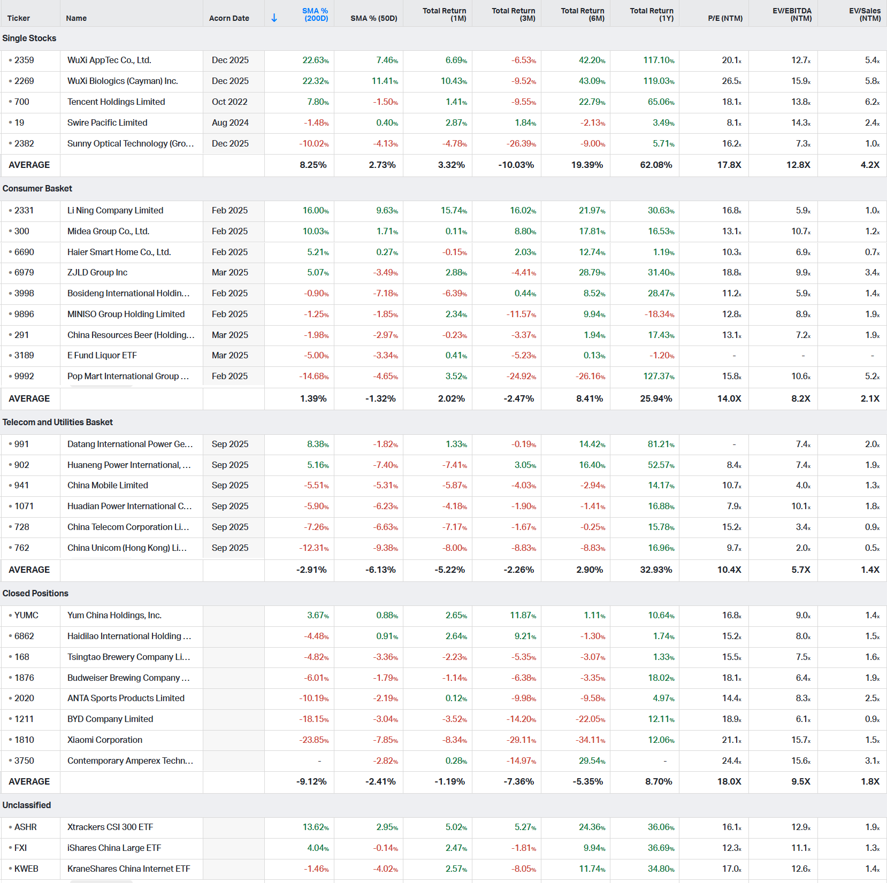Select Swire Pacific Limited name
Image resolution: width=887 pixels, height=883 pixels.
[x=107, y=123]
